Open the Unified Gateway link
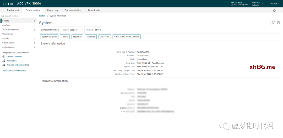 14,57
